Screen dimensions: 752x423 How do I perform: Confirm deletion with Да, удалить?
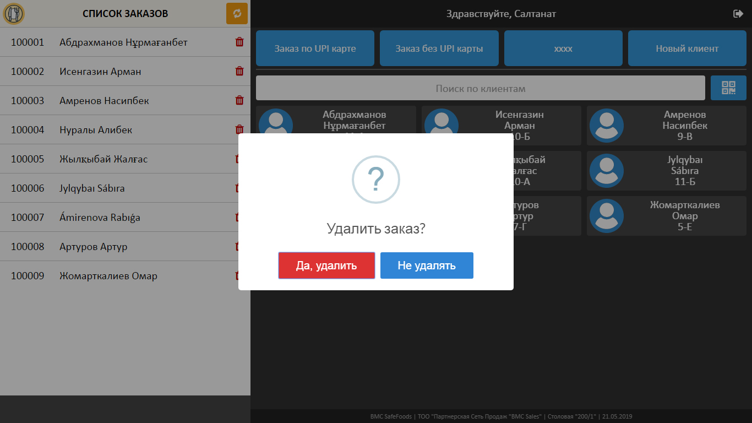[326, 265]
